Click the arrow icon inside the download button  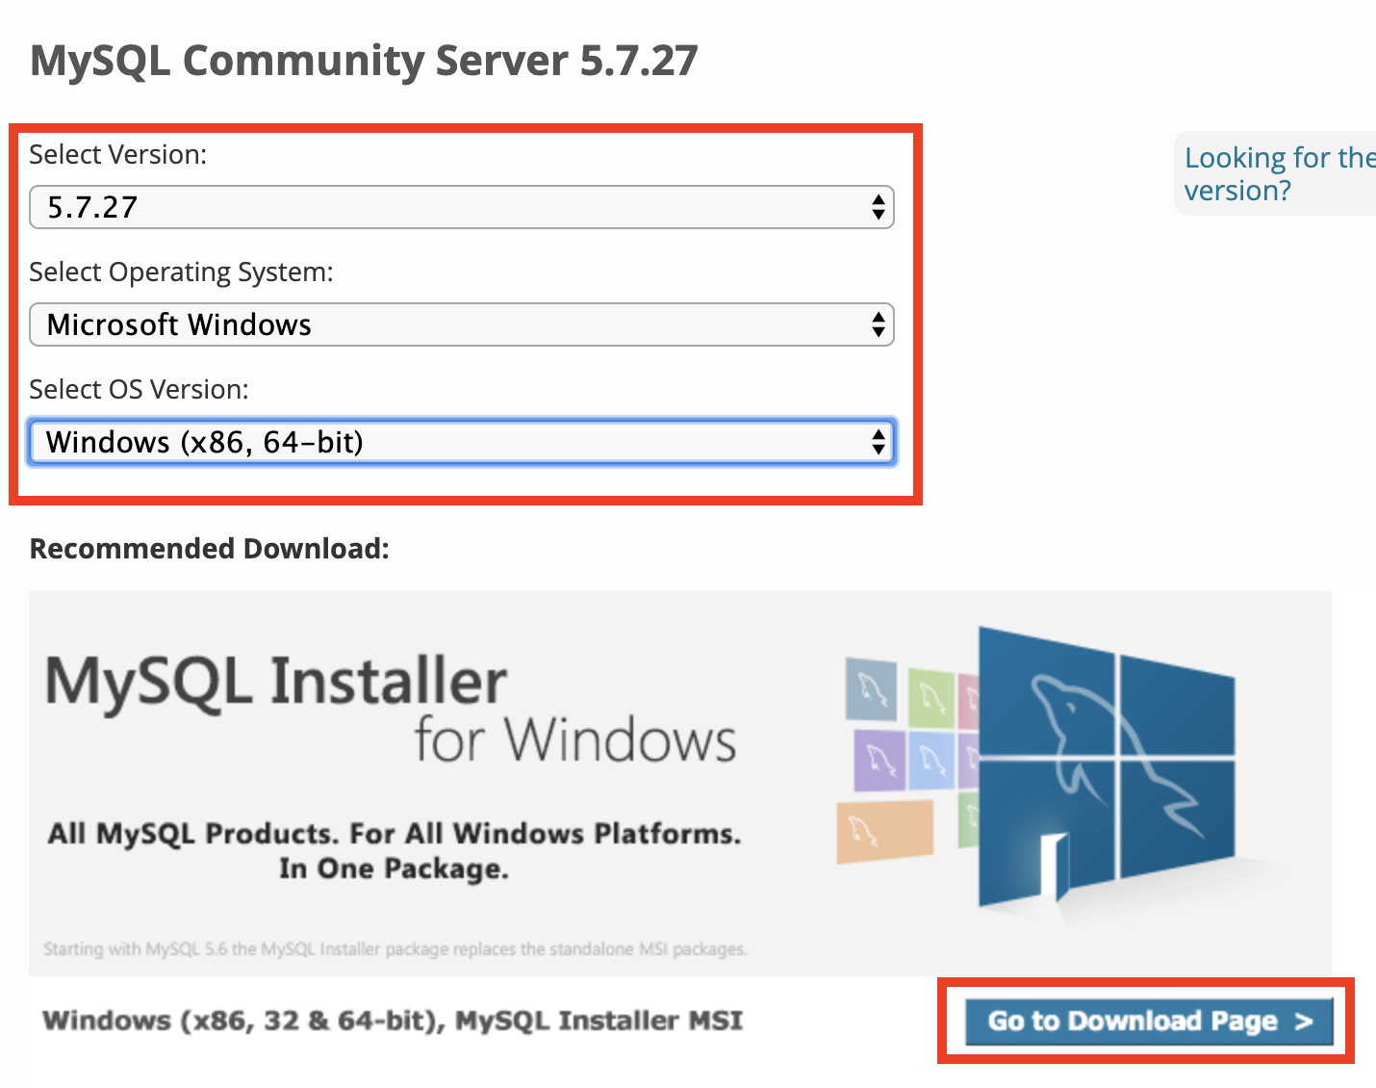[1305, 1022]
